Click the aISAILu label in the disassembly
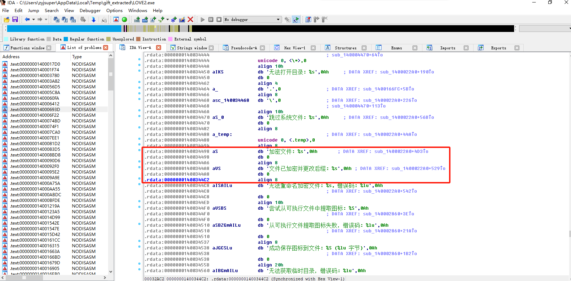Screen dimensions: 571x281 pos(222,186)
